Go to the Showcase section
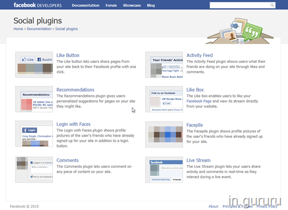The height and width of the screenshot is (210, 288). point(132,5)
